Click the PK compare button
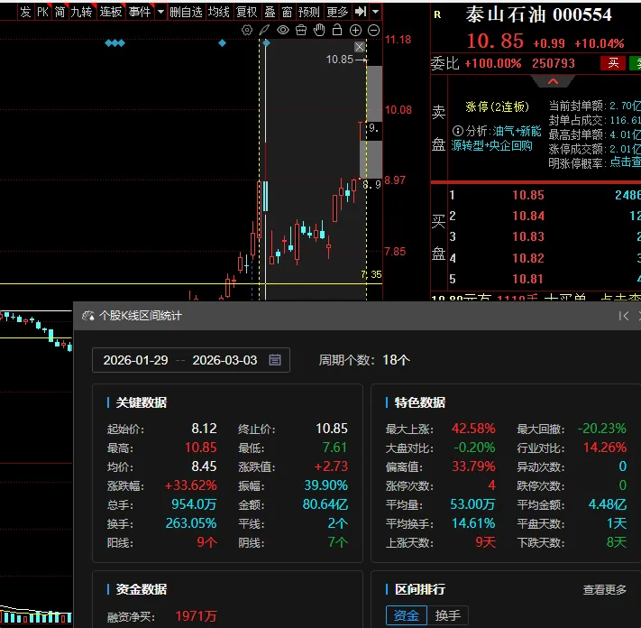Screen dimensions: 641x628 (43, 12)
